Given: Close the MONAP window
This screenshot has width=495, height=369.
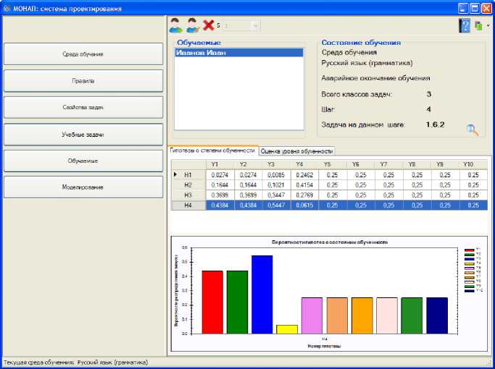Looking at the screenshot, I should pyautogui.click(x=486, y=9).
